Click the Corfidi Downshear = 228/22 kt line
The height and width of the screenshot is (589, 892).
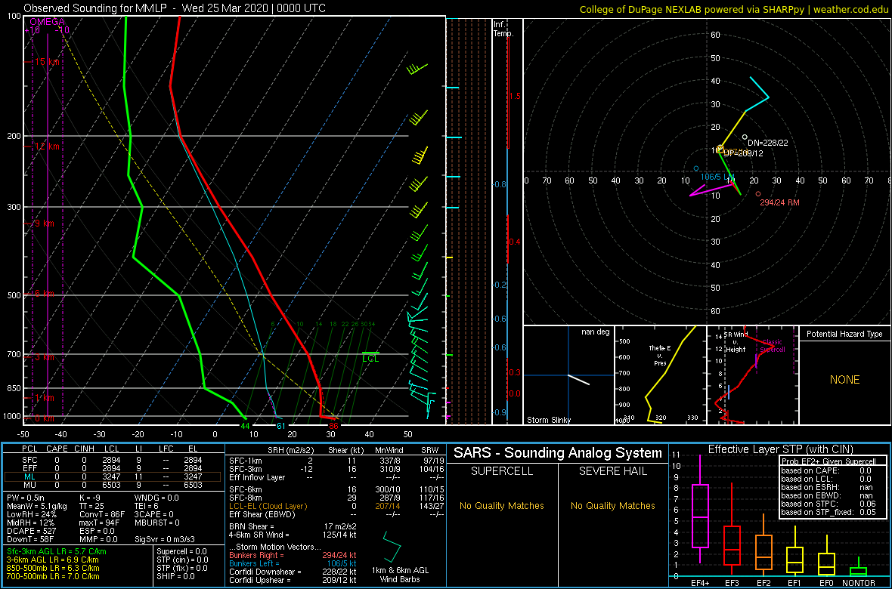click(x=293, y=572)
